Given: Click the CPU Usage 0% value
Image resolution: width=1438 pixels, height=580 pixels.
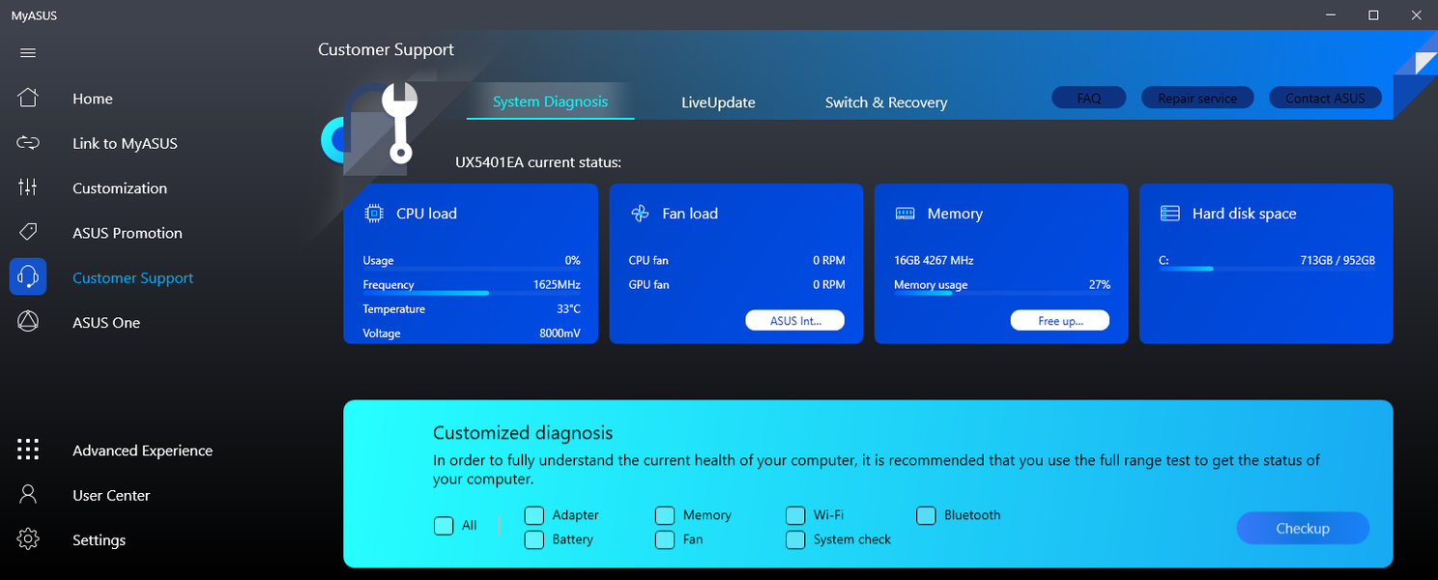Looking at the screenshot, I should tap(573, 260).
